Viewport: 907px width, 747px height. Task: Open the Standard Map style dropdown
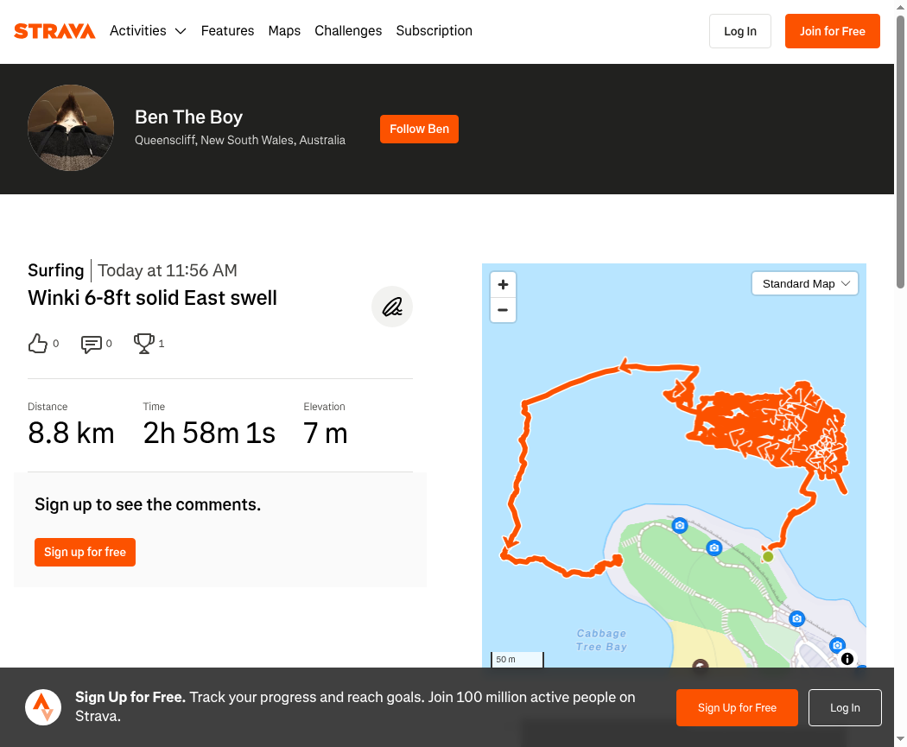tap(804, 284)
